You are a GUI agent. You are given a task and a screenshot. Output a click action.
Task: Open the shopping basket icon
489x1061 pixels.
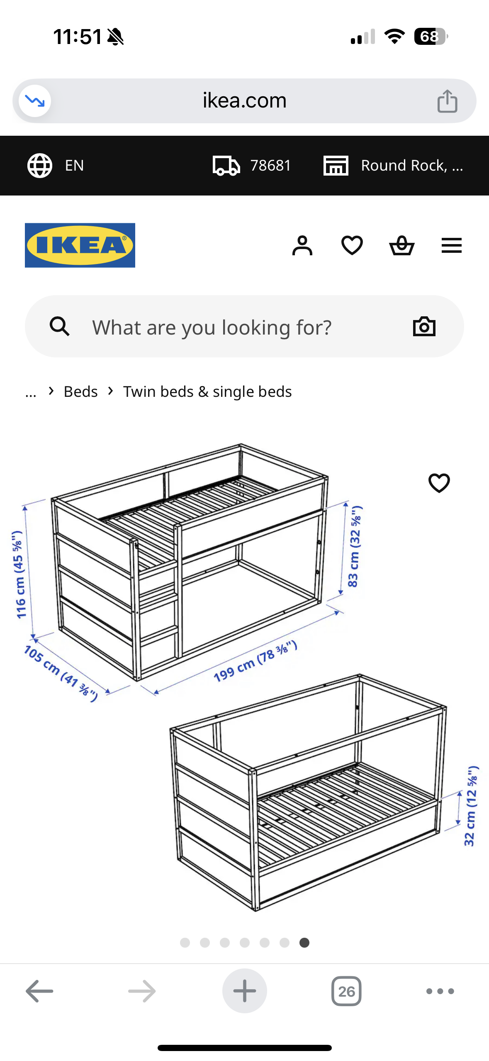401,245
